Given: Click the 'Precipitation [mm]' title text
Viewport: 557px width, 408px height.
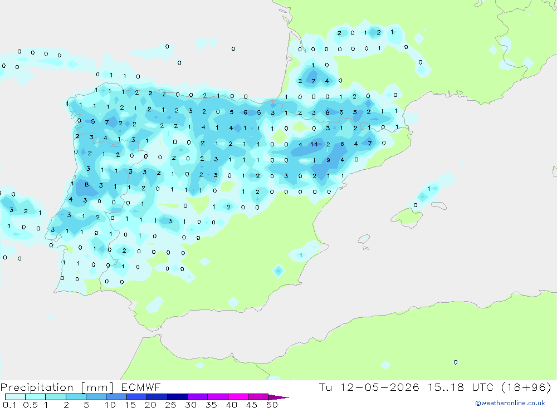Looking at the screenshot, I should coord(57,387).
